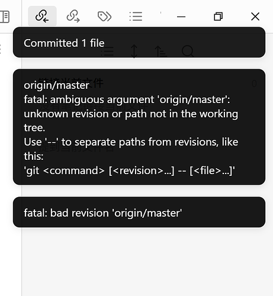The width and height of the screenshot is (273, 296).
Task: Click the backlink count 0 badge
Action: [x=254, y=83]
